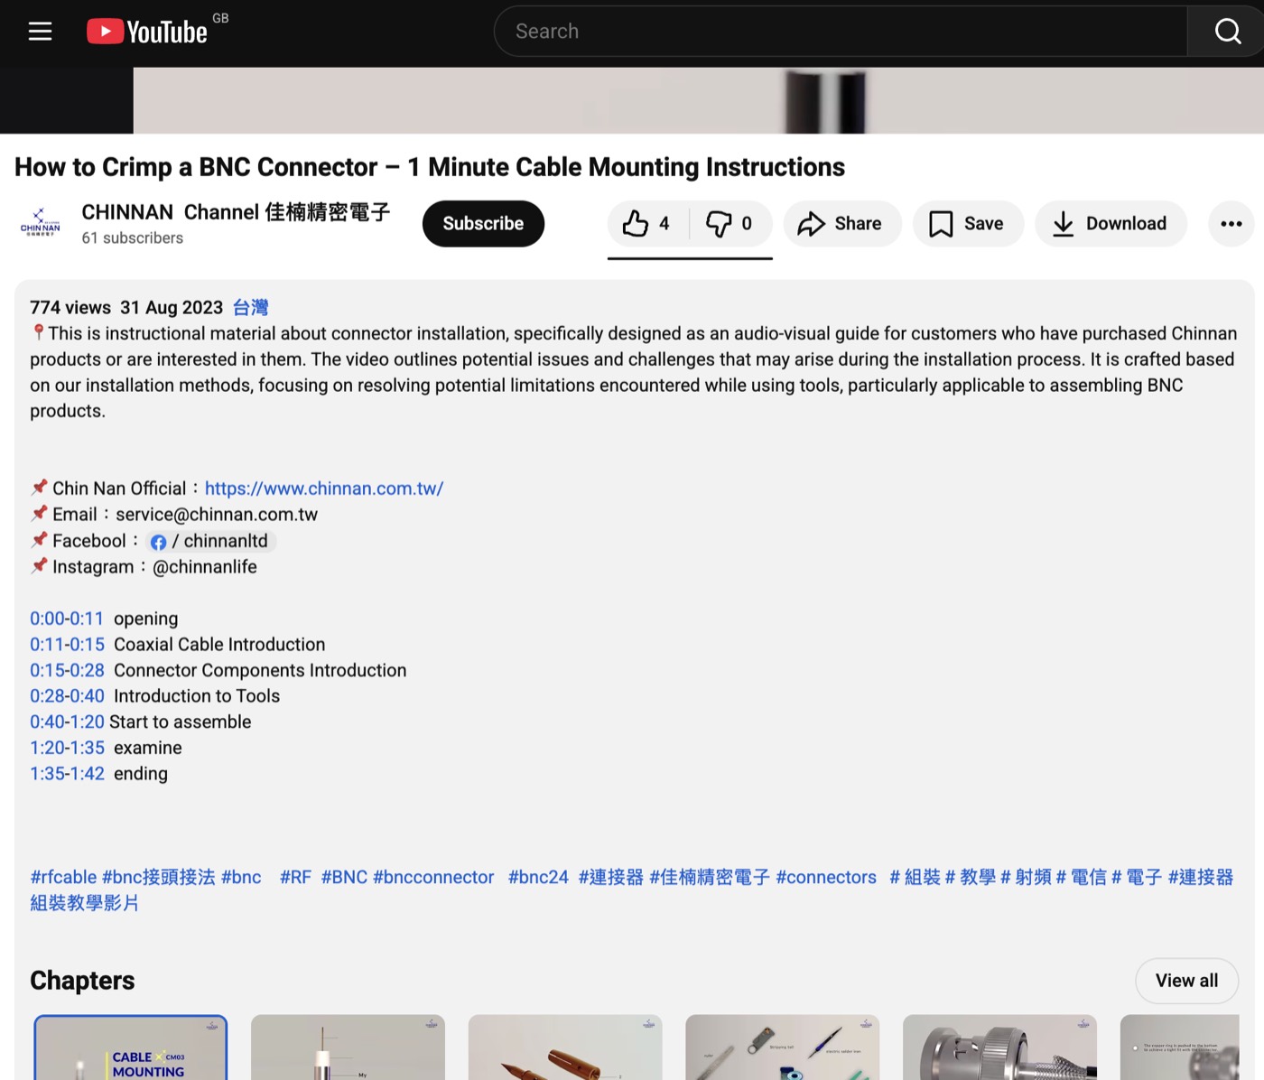The image size is (1264, 1080).
Task: Select the copper connector components chapter thumbnail
Action: 565,1047
